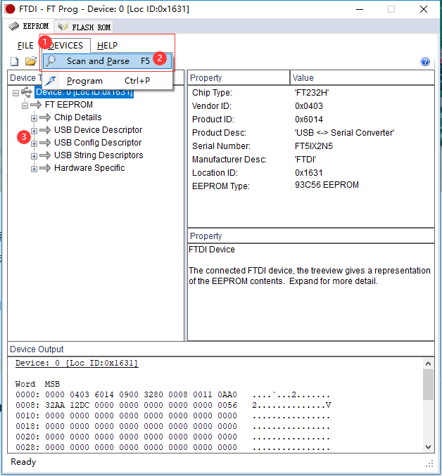Click the underlined Device: 0 output heading
The height and width of the screenshot is (476, 442).
pos(77,363)
